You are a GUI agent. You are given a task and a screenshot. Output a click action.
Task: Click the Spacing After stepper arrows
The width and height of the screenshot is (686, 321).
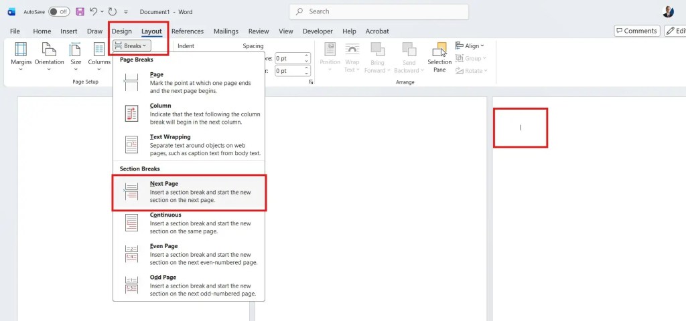307,71
